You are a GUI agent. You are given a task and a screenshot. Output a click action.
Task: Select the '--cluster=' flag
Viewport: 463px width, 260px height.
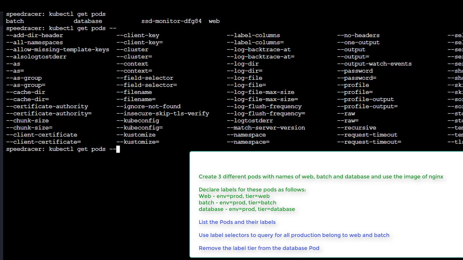(x=134, y=57)
